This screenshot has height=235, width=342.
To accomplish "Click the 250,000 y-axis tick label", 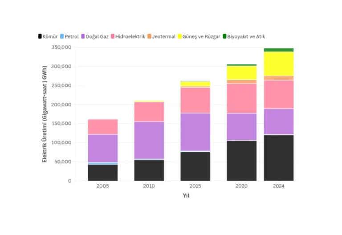I will [61, 85].
